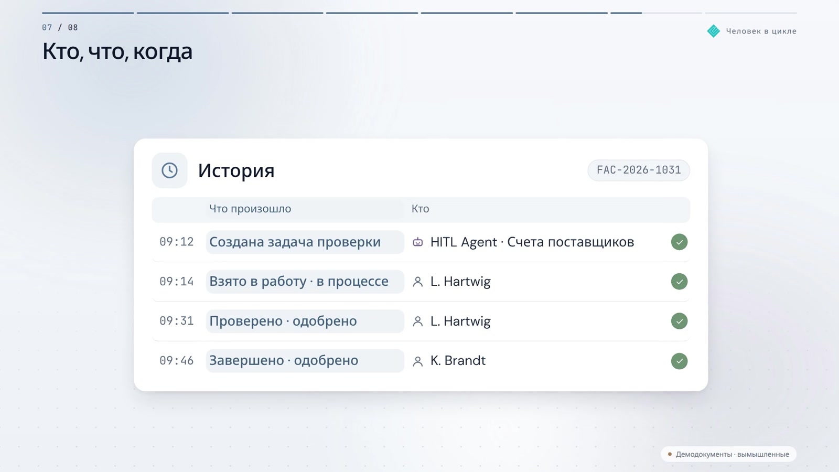Jump to the first progress bar segment
This screenshot has height=472, width=839.
pyautogui.click(x=88, y=13)
